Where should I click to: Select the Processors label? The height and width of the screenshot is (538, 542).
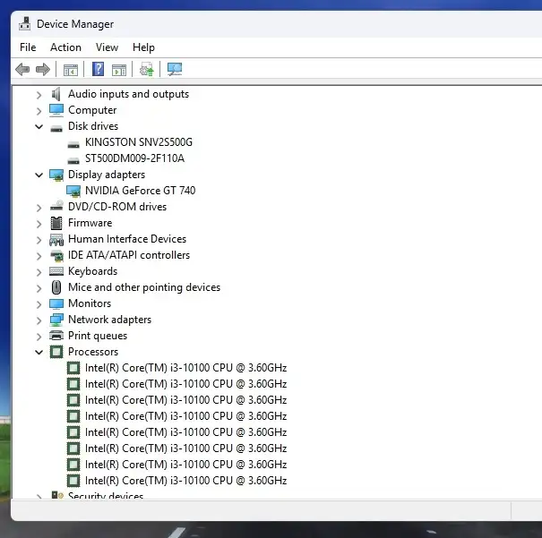(x=93, y=352)
